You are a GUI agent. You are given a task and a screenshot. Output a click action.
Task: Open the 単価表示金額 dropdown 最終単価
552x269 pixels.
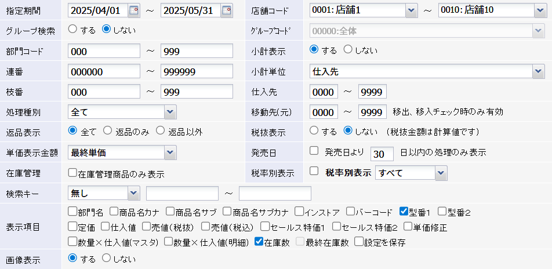click(170, 152)
